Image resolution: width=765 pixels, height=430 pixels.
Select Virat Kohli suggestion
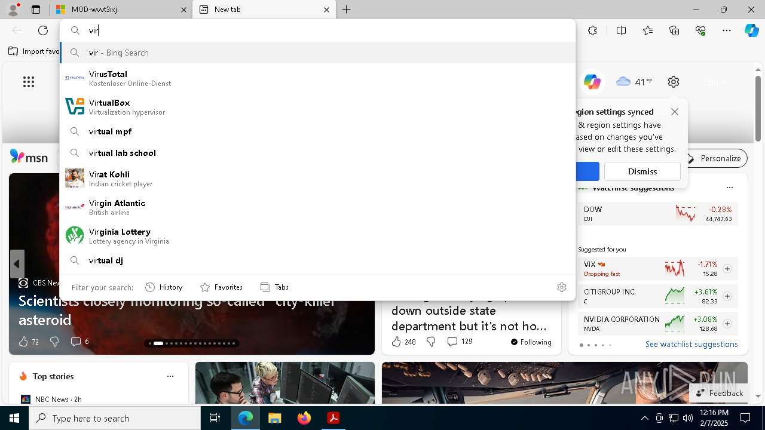click(317, 178)
